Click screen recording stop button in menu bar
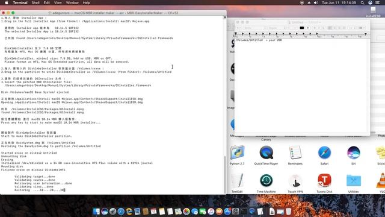Screen dimensions: 385x217 302,2
